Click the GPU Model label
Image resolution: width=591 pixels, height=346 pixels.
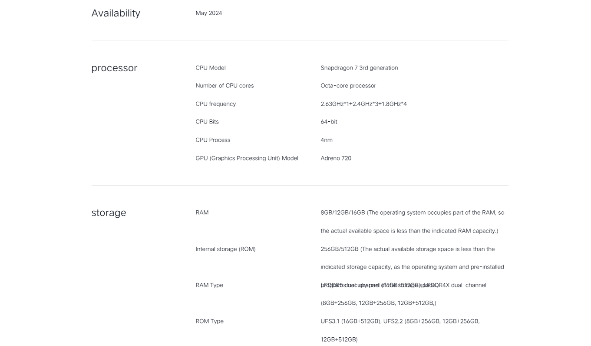click(247, 158)
